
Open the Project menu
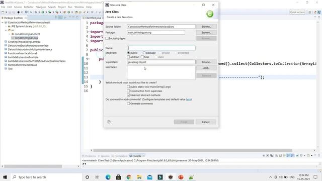[61, 7]
